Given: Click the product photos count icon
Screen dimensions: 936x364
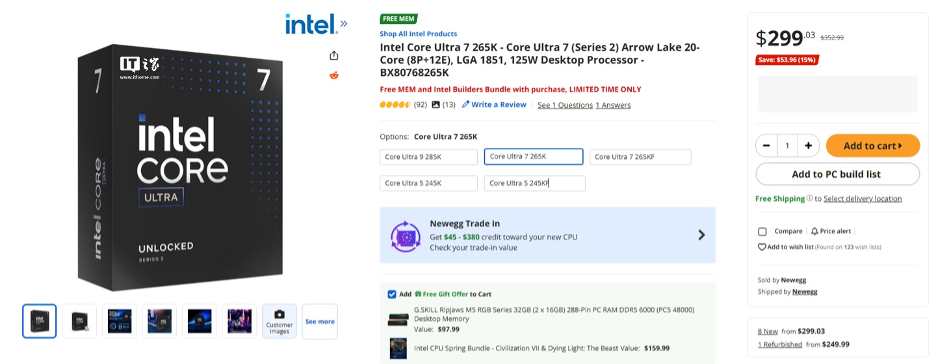Looking at the screenshot, I should (x=435, y=104).
